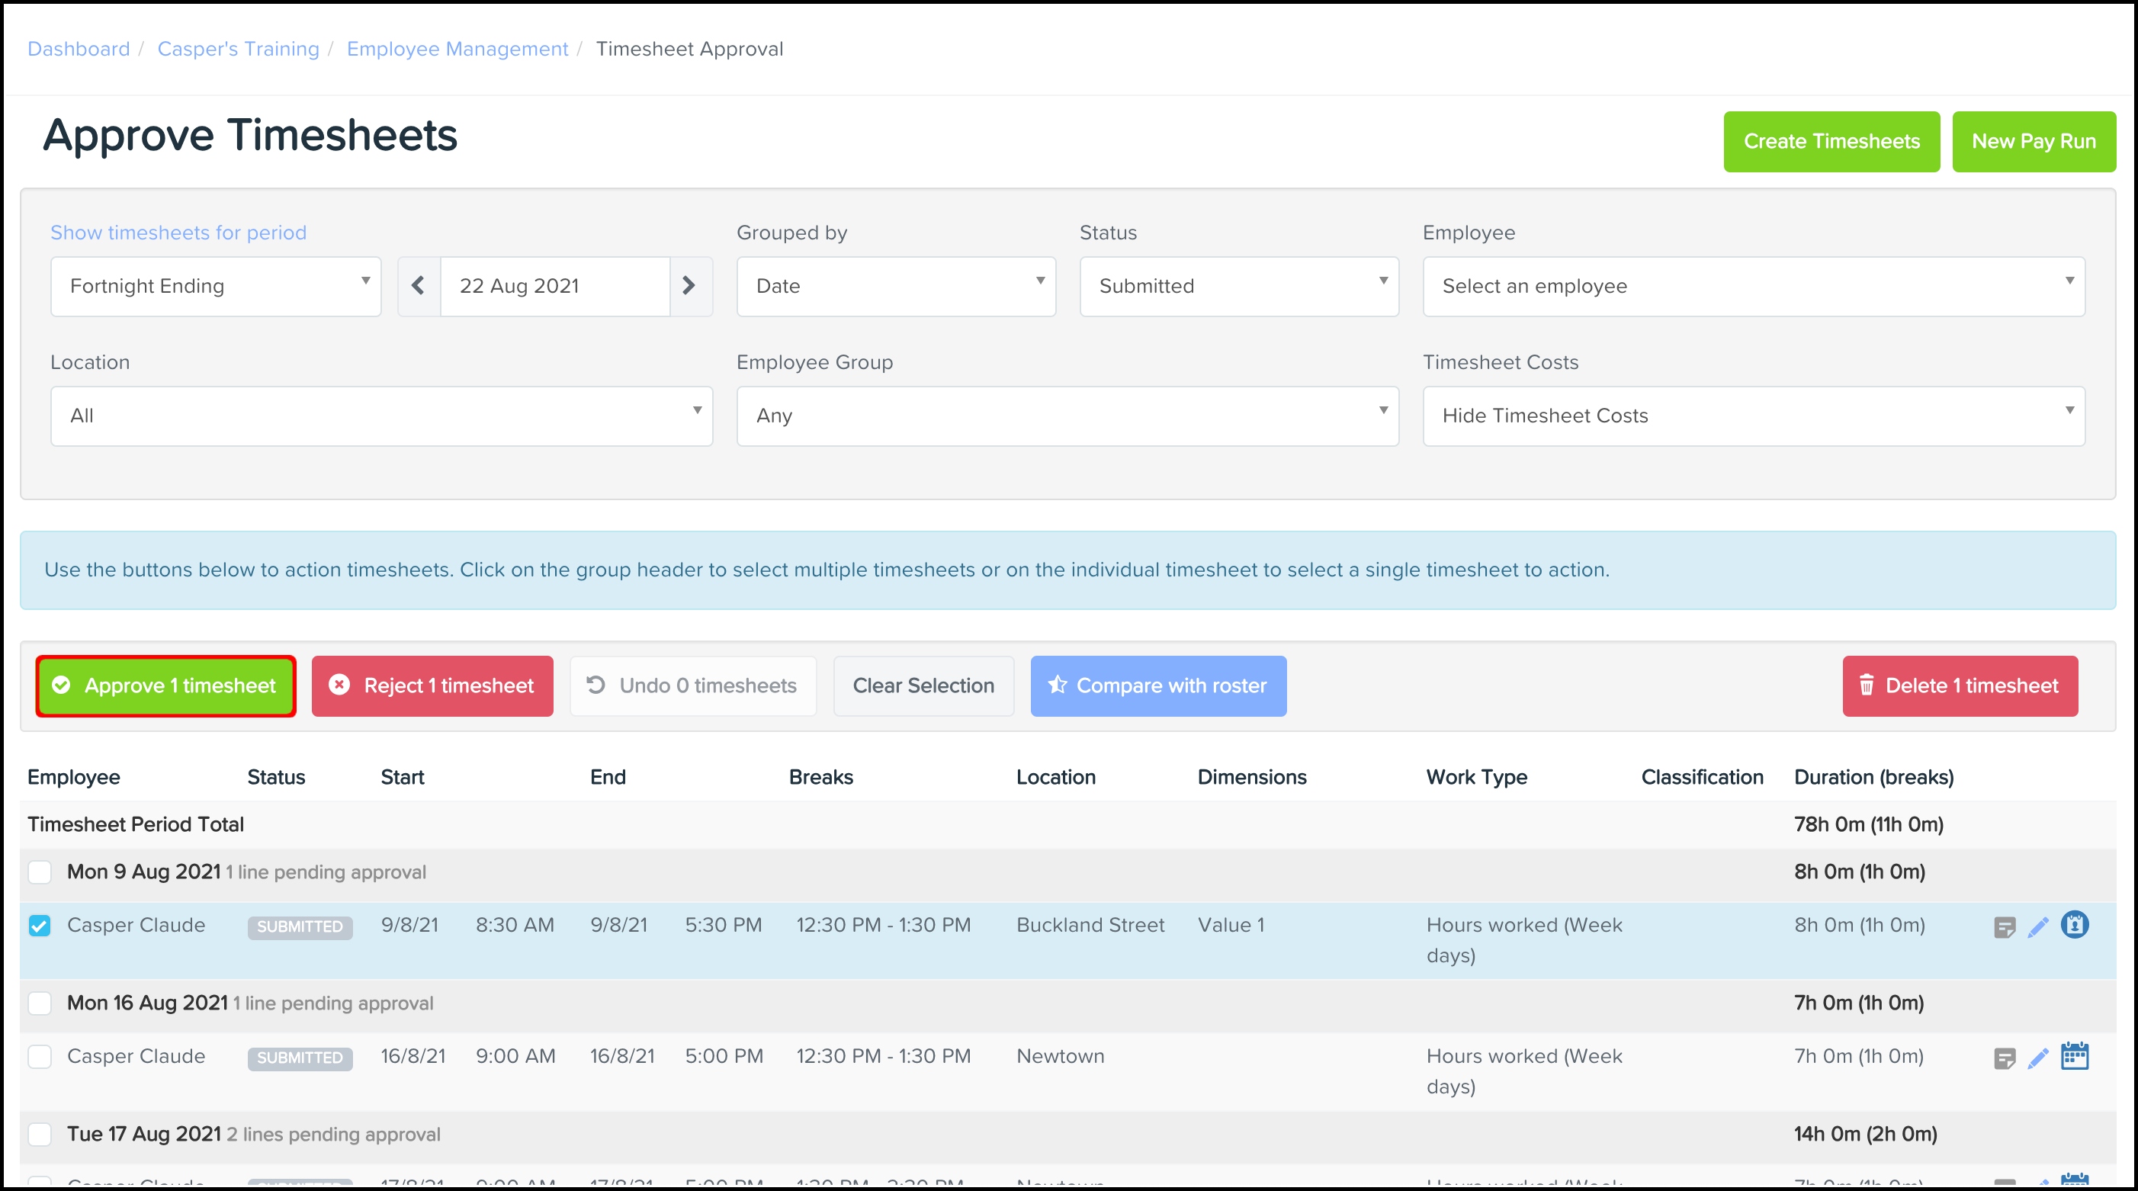The height and width of the screenshot is (1191, 2138).
Task: Uncheck Casper Claude's 9/8/21 timesheet checkbox
Action: click(x=40, y=926)
